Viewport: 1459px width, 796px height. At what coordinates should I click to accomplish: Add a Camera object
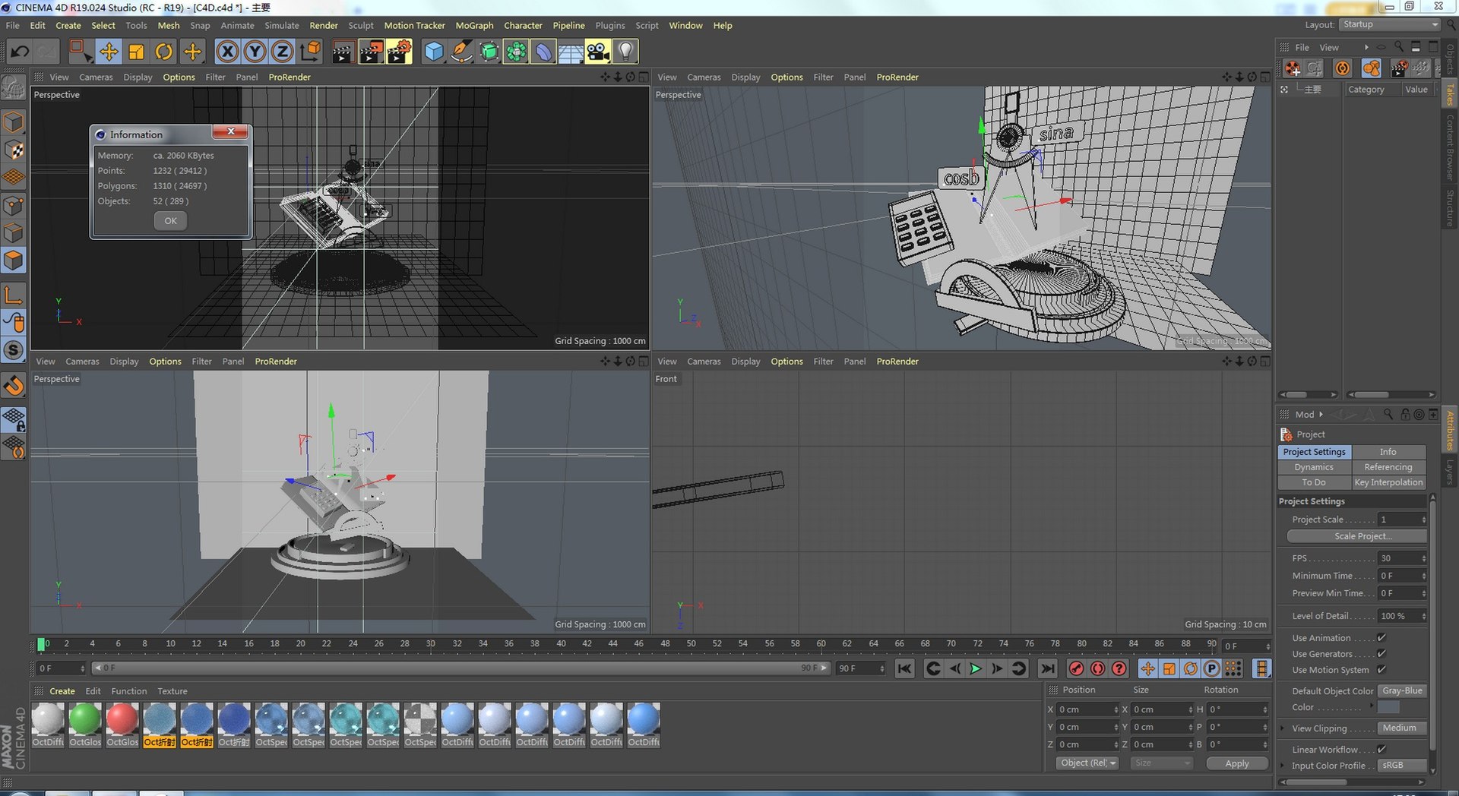click(598, 52)
